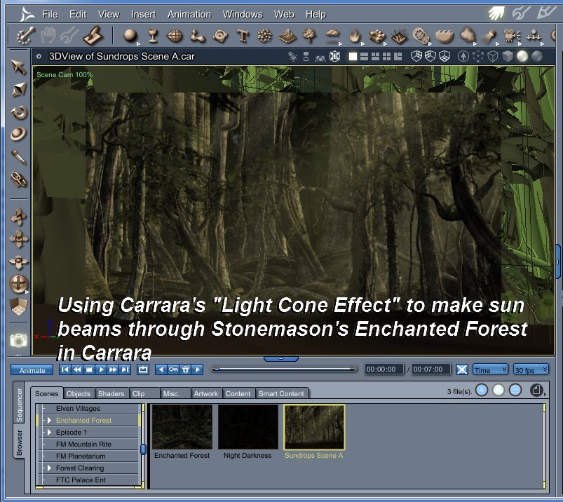Open the File menu
Screen dimensions: 563x502
(x=50, y=14)
